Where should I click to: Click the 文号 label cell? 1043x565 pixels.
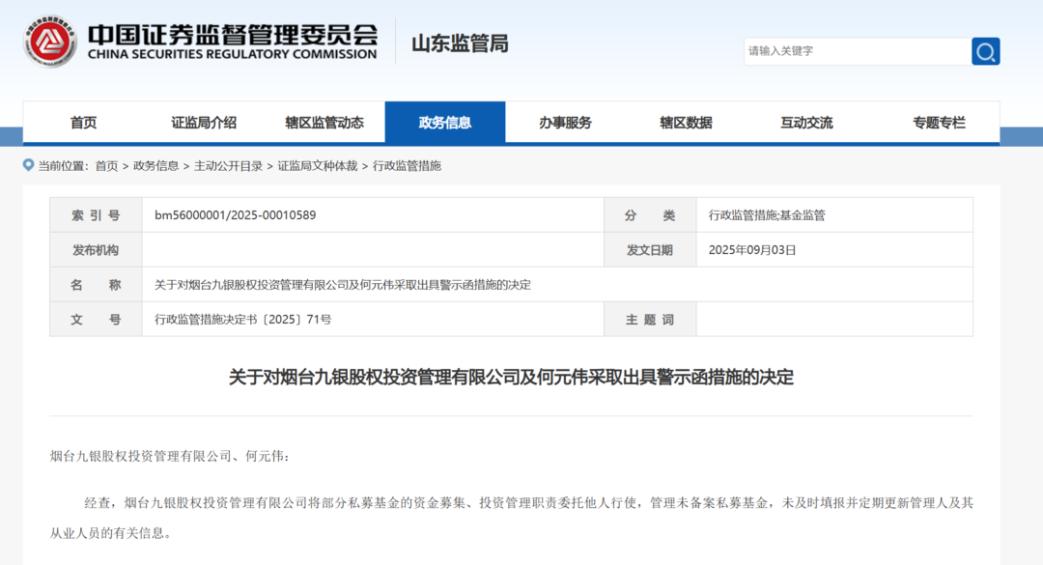pyautogui.click(x=96, y=320)
